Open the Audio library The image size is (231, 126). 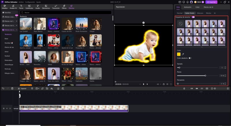[38, 7]
